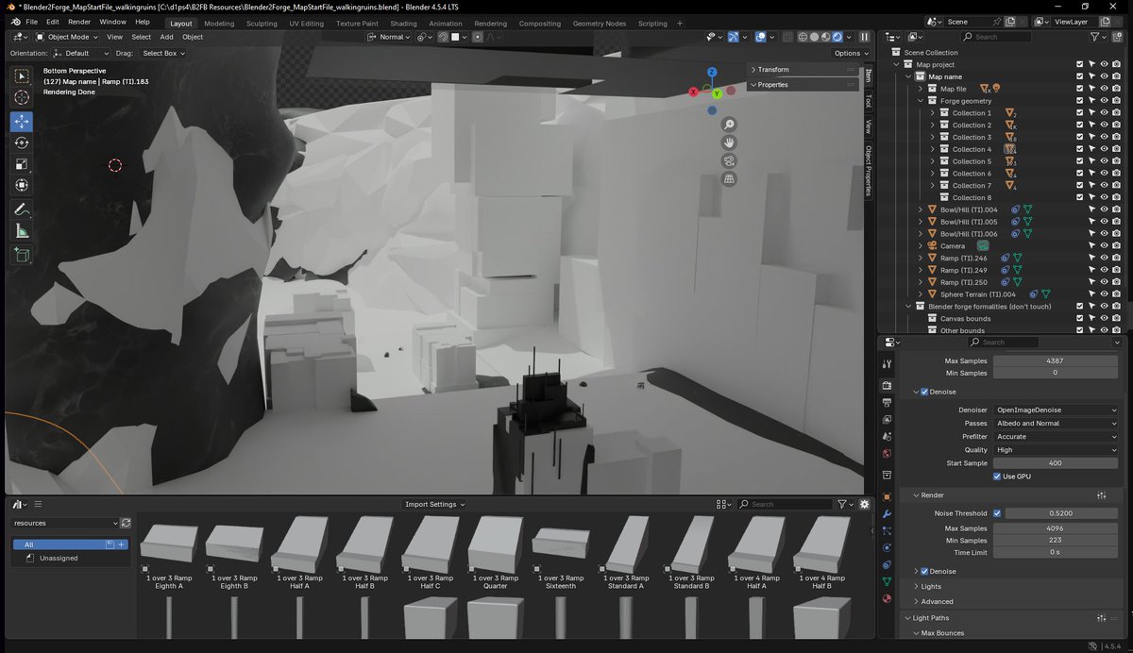Open the View Layer properties tab icon

(887, 419)
